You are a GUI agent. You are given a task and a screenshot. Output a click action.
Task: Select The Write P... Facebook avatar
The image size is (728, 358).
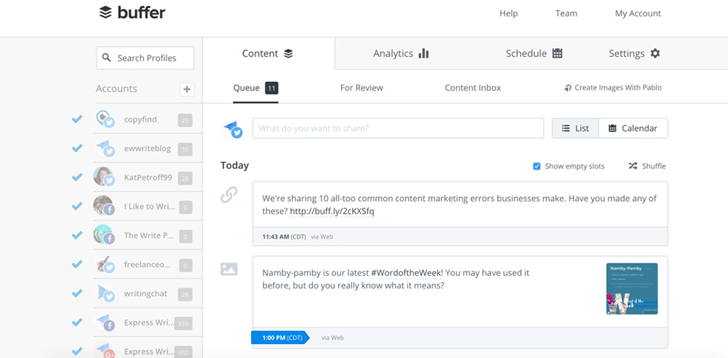coord(105,235)
